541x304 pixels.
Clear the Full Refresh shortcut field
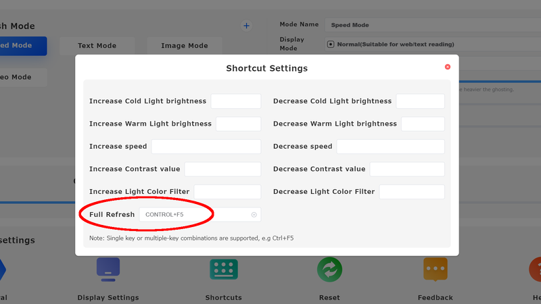[x=254, y=215]
